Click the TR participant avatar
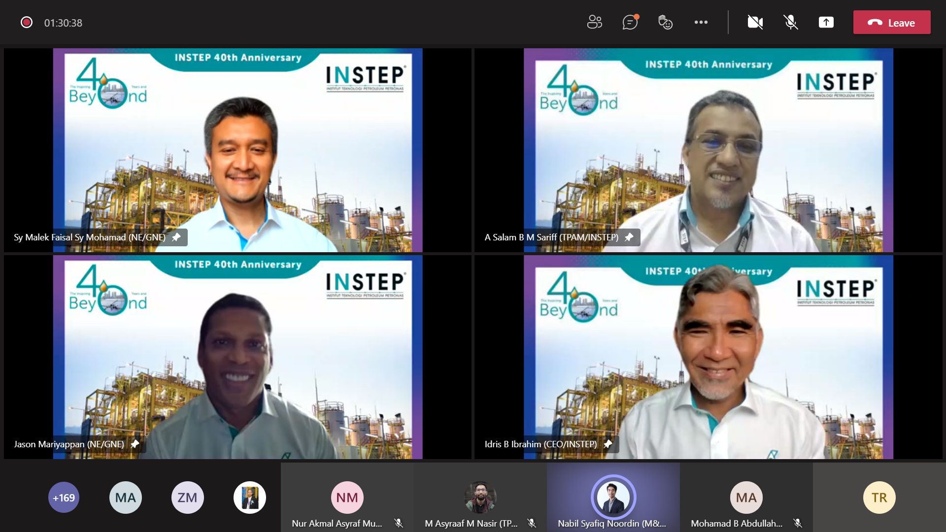Viewport: 946px width, 532px height. point(879,498)
